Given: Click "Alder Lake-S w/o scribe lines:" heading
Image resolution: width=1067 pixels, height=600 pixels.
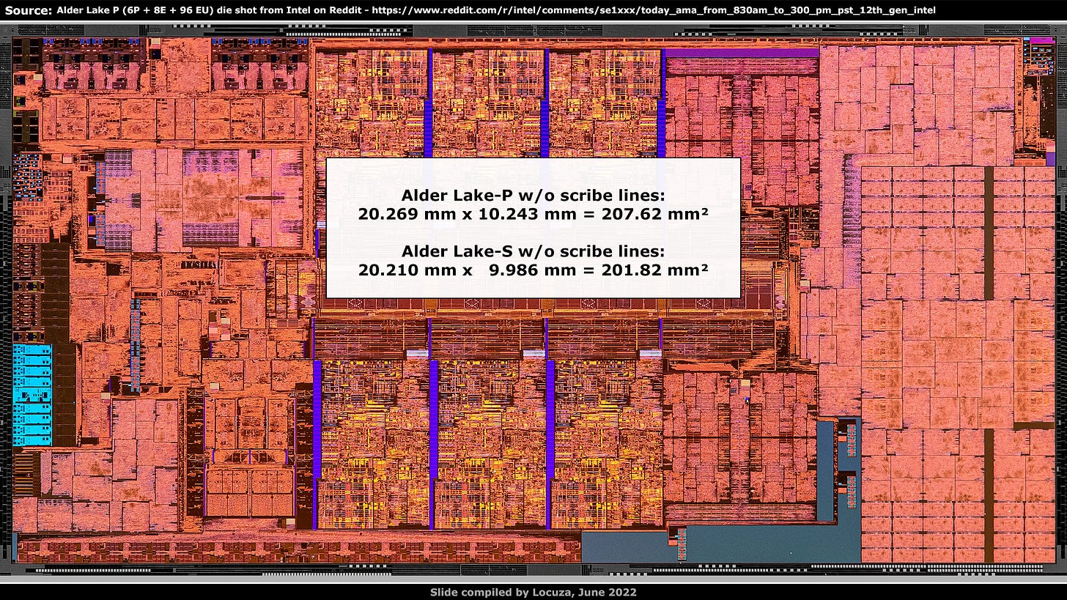Looking at the screenshot, I should 533,251.
